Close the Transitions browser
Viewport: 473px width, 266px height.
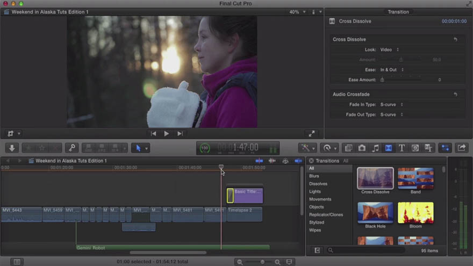311,161
